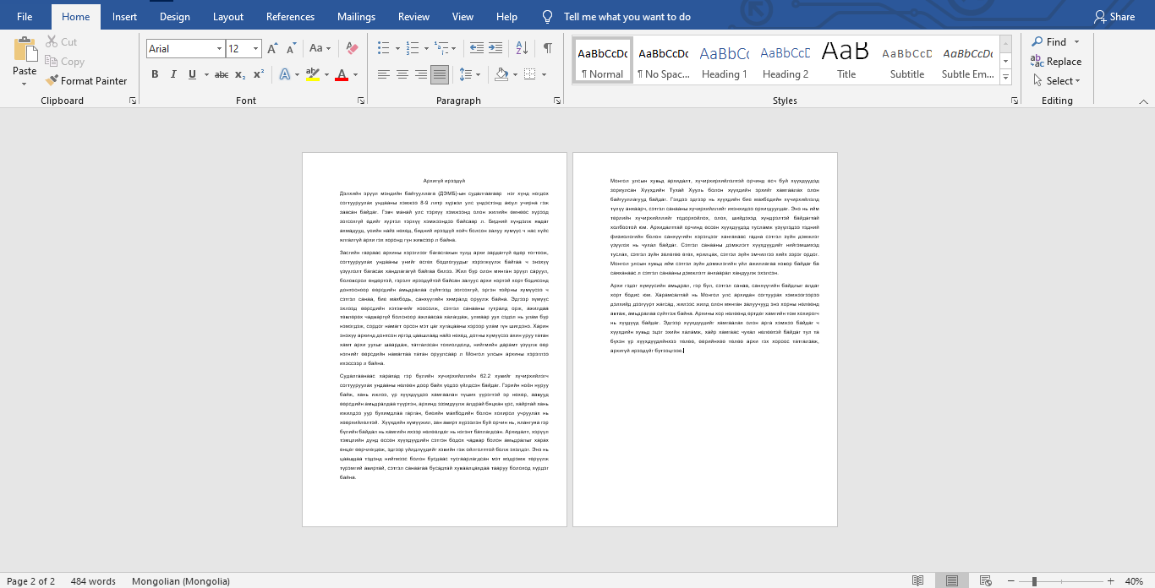Screen dimensions: 1155x588
Task: Toggle Justify alignment button
Action: click(440, 74)
